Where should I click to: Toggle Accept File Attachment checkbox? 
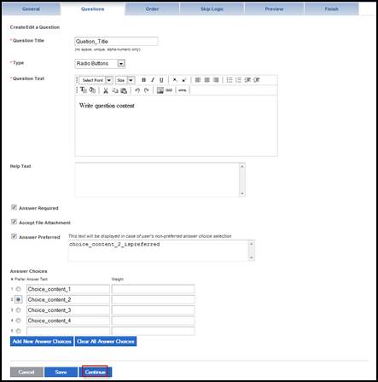tap(14, 222)
